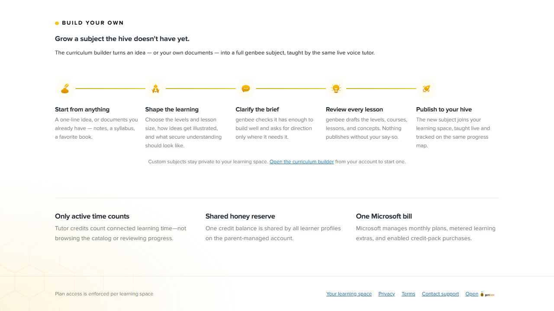
Task: Click the quill and inkwell step icon
Action: tap(65, 89)
